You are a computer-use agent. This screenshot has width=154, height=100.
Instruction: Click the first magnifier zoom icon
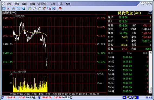coord(34,8)
